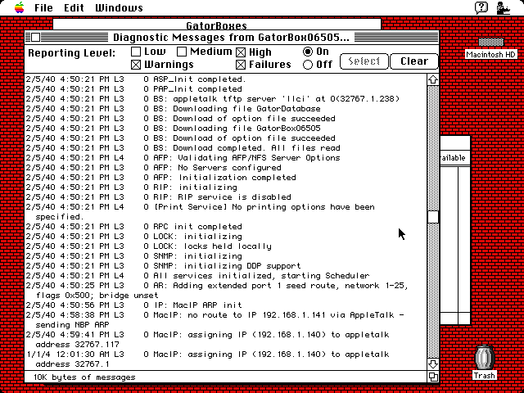Click the Clear button
This screenshot has height=393, width=524.
[x=414, y=61]
